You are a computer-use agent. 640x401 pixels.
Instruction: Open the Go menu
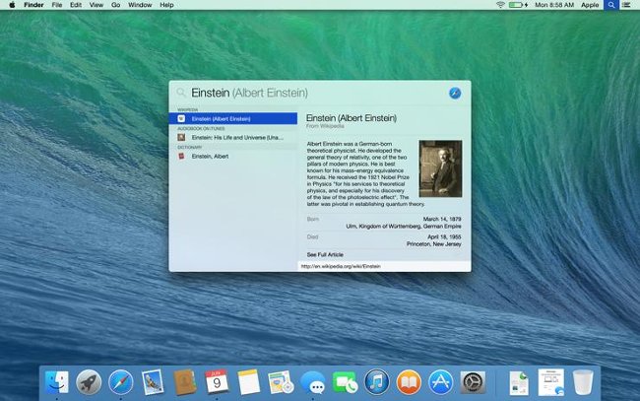116,5
